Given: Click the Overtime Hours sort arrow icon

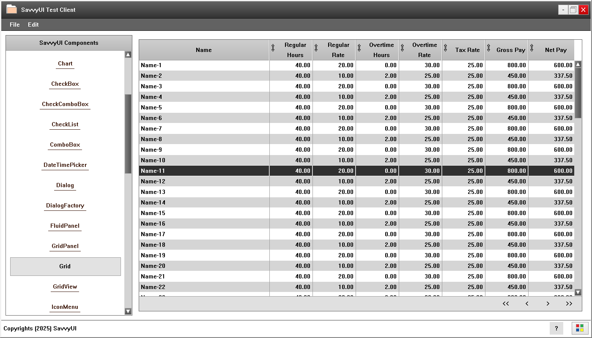Looking at the screenshot, I should pyautogui.click(x=359, y=48).
